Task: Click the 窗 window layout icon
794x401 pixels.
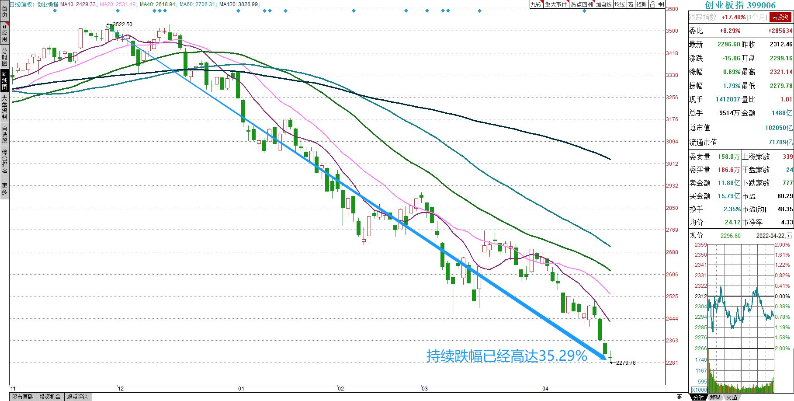Action: (x=631, y=4)
